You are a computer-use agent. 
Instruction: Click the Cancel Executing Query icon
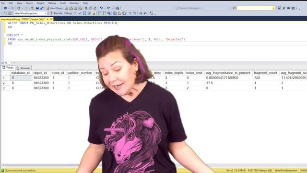coord(75,13)
